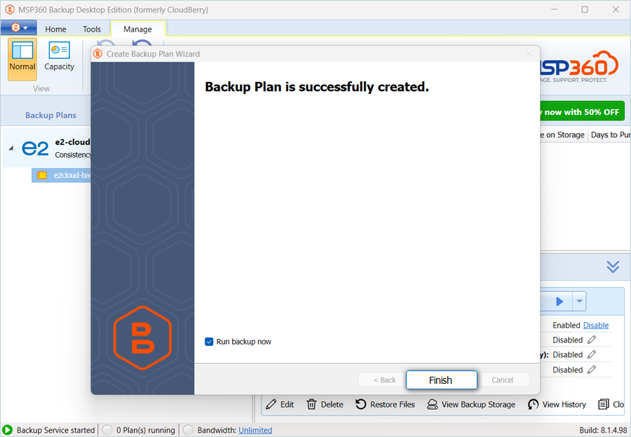
Task: Click the Delete trash icon
Action: 312,404
